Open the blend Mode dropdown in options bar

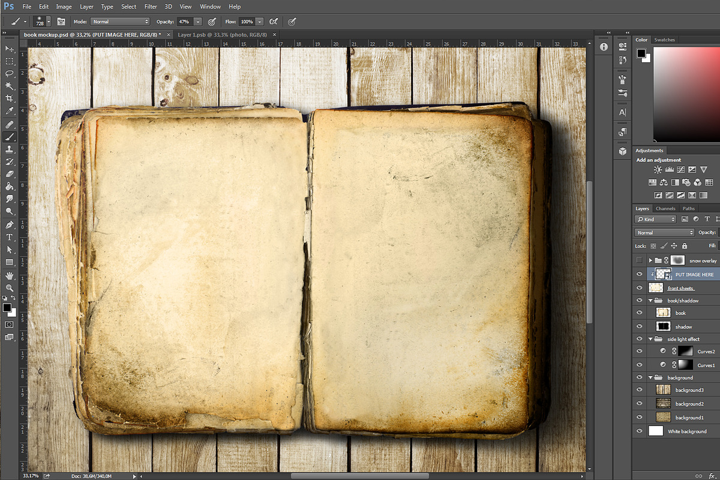[120, 21]
